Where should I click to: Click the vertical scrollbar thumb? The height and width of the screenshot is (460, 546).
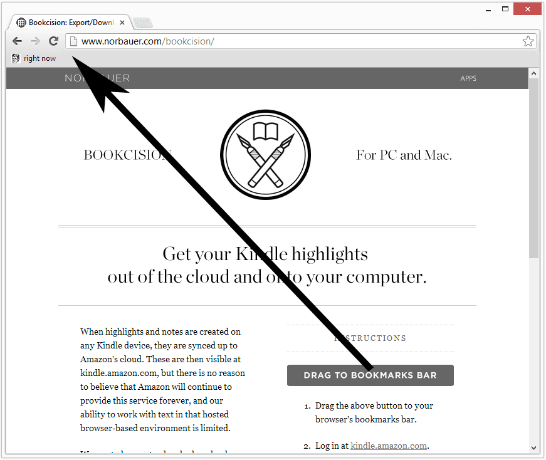point(533,168)
